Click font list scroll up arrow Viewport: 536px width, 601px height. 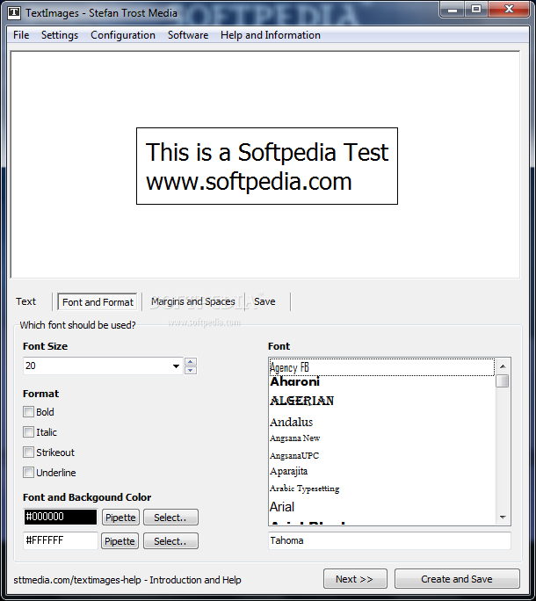point(503,366)
